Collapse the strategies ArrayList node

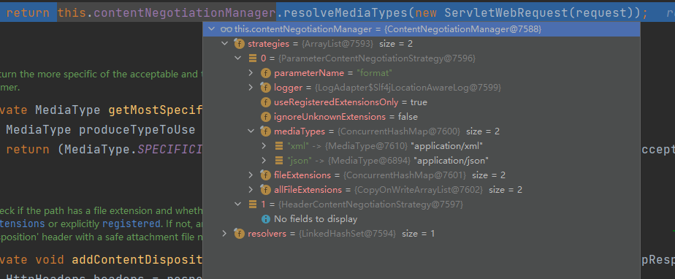pos(224,44)
